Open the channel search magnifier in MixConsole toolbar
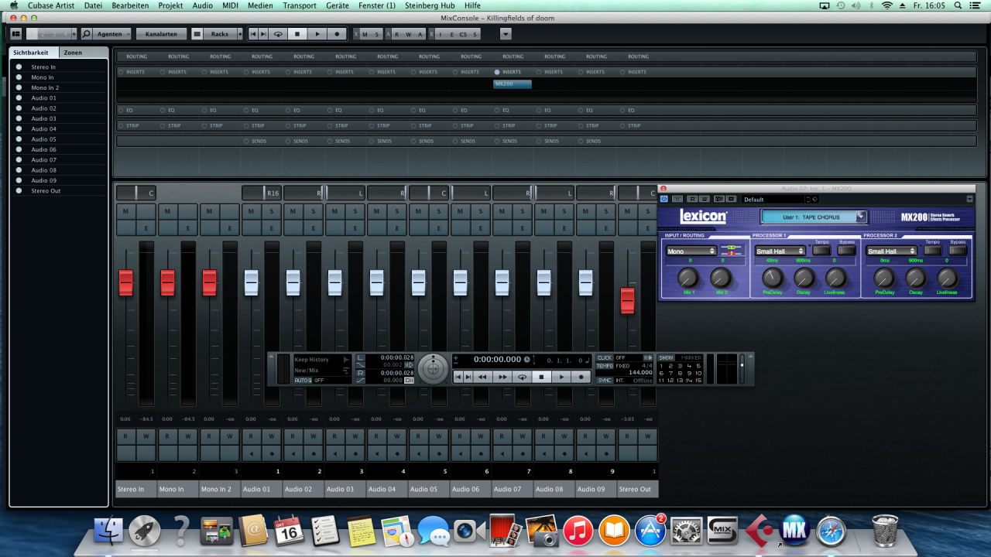 tap(87, 34)
